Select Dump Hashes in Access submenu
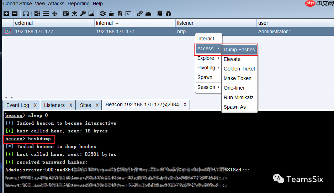This screenshot has width=334, height=193. pos(239,50)
